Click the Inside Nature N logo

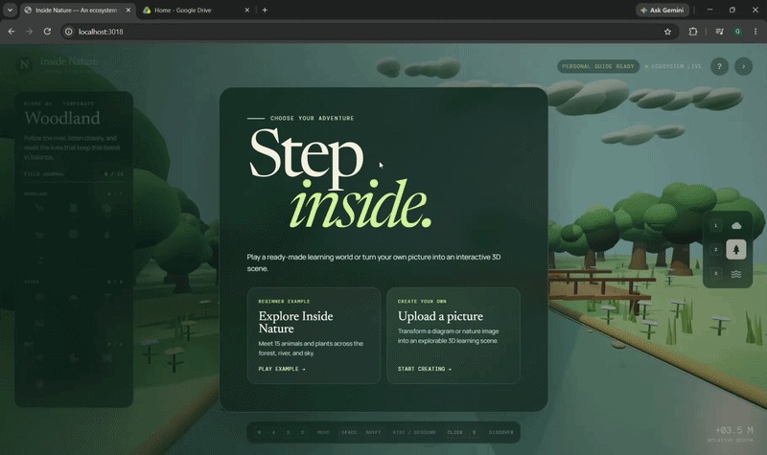(x=25, y=64)
